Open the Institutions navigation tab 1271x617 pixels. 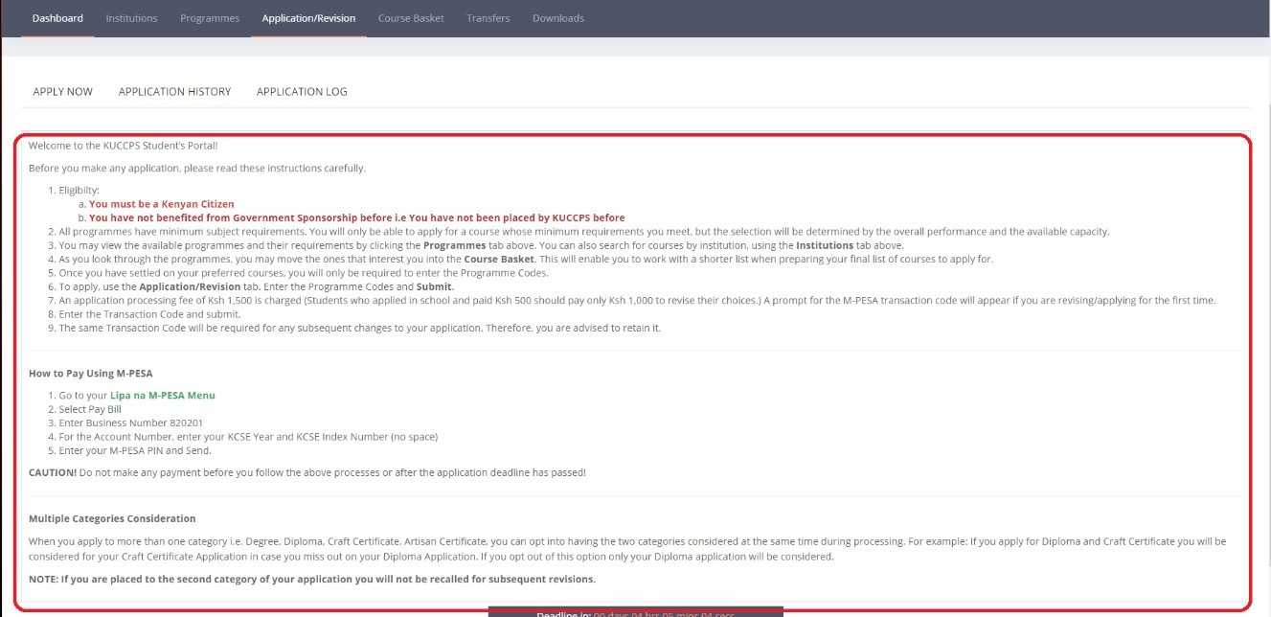point(131,16)
